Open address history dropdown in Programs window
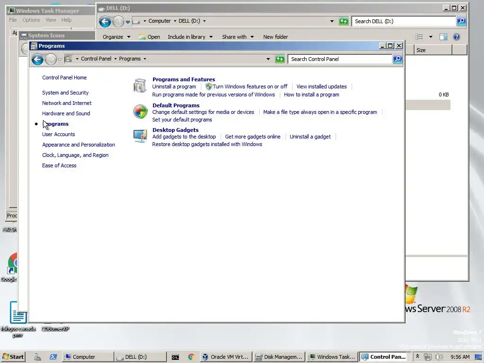 click(268, 59)
